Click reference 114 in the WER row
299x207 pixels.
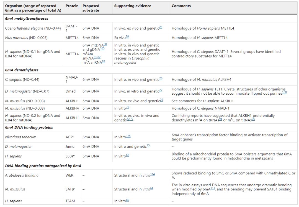pyautogui.click(x=153, y=174)
